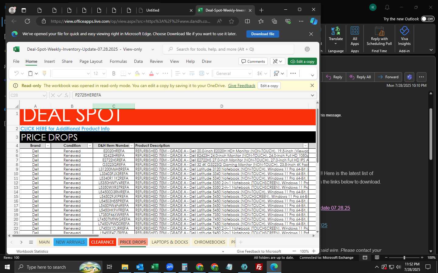The height and width of the screenshot is (273, 438).
Task: Expand the font size dropdown
Action: pyautogui.click(x=104, y=73)
